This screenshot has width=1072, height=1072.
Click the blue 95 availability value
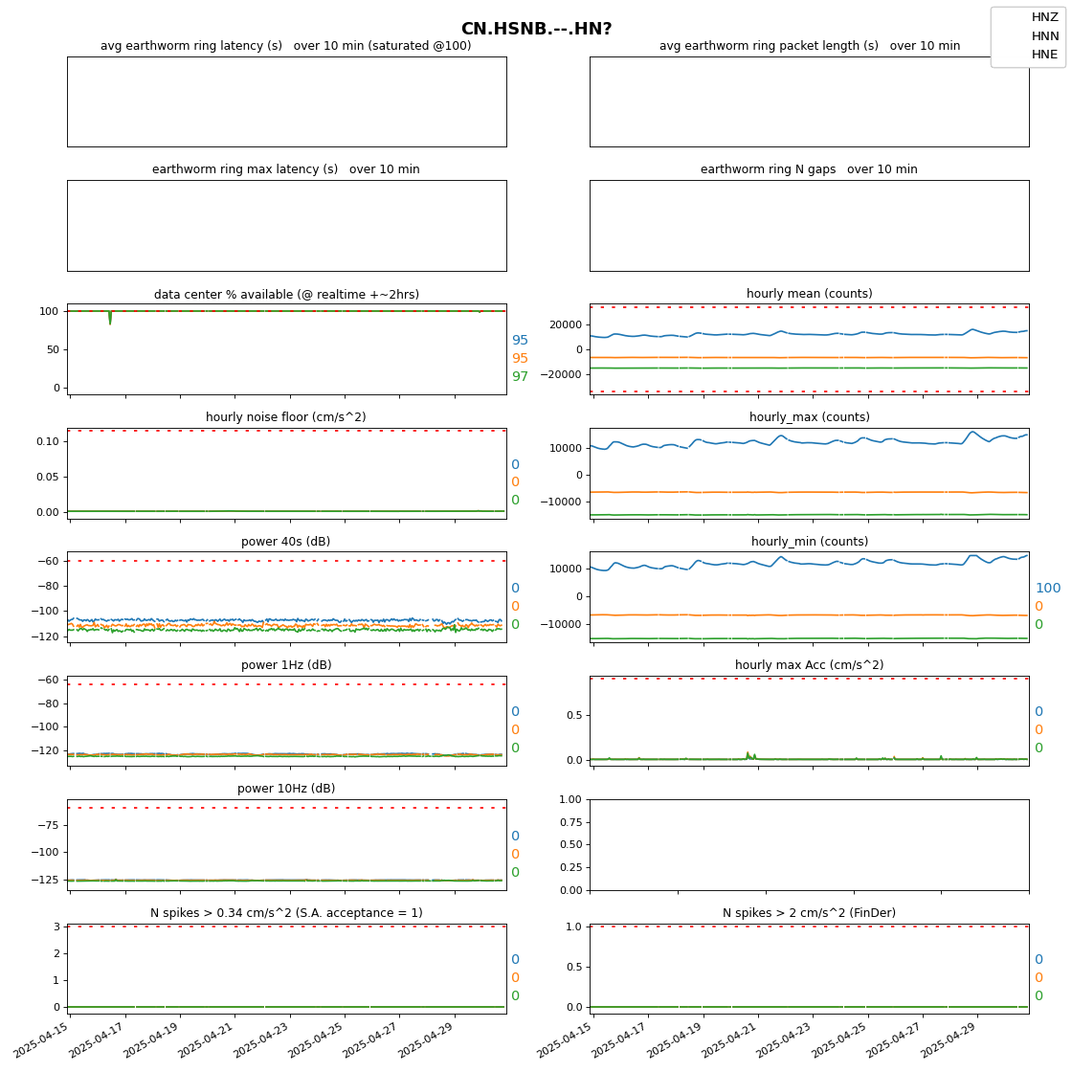pyautogui.click(x=520, y=340)
